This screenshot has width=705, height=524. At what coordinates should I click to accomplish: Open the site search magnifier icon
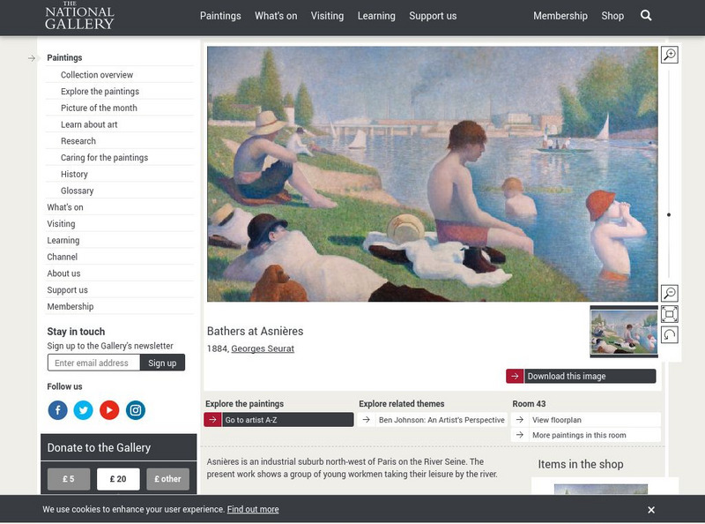pos(646,16)
